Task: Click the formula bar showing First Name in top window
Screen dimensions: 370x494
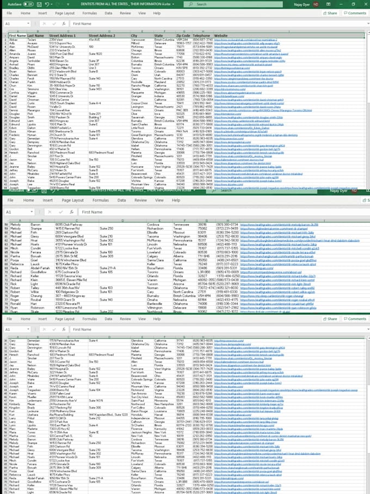Action: pyautogui.click(x=219, y=23)
